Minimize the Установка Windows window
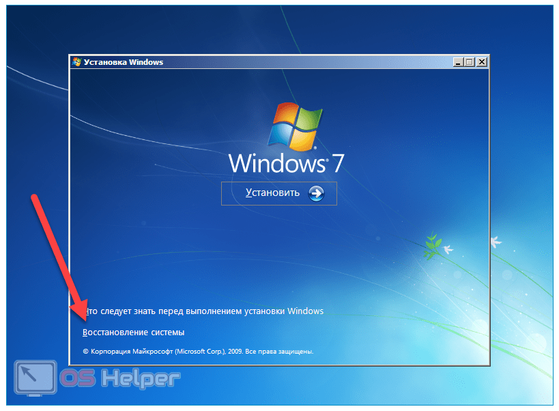 pos(458,62)
